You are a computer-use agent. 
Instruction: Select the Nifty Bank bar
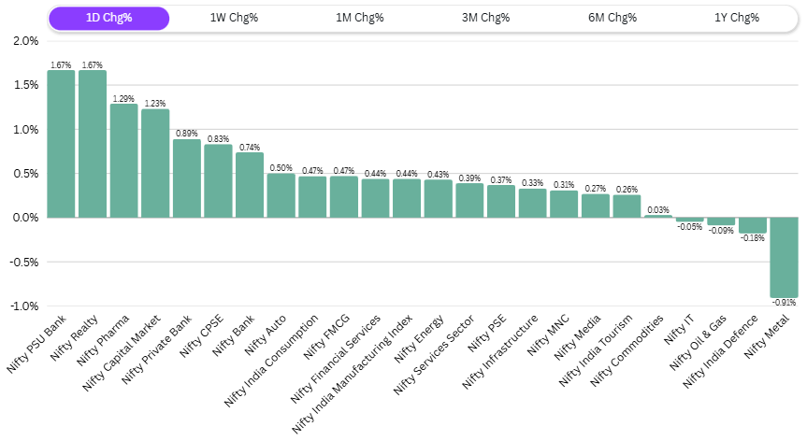click(250, 185)
